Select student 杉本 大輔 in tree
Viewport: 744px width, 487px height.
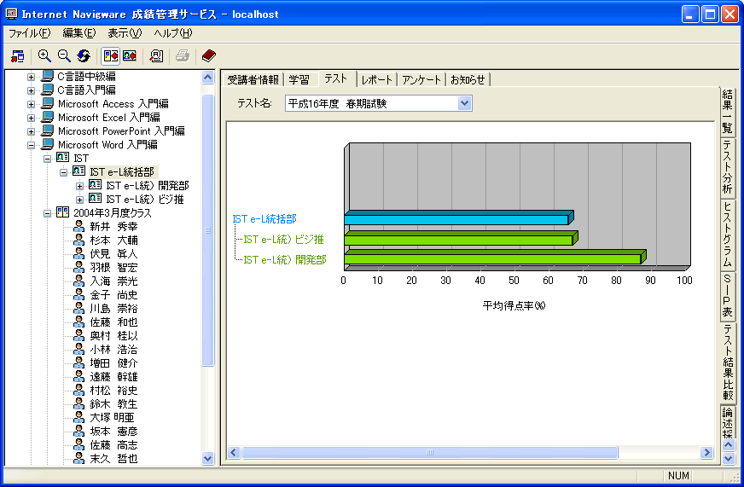click(x=113, y=241)
